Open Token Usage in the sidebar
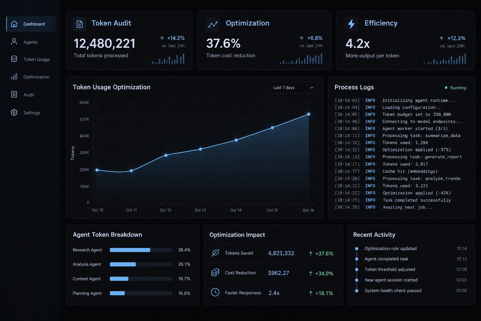Image resolution: width=481 pixels, height=321 pixels. (36, 59)
